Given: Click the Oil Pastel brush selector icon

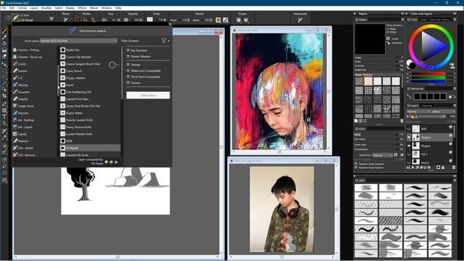Looking at the screenshot, I should point(15,17).
